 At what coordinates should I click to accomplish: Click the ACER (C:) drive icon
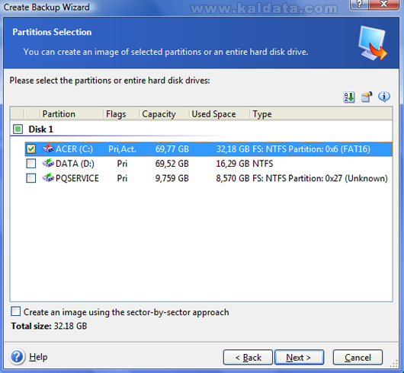[x=48, y=148]
